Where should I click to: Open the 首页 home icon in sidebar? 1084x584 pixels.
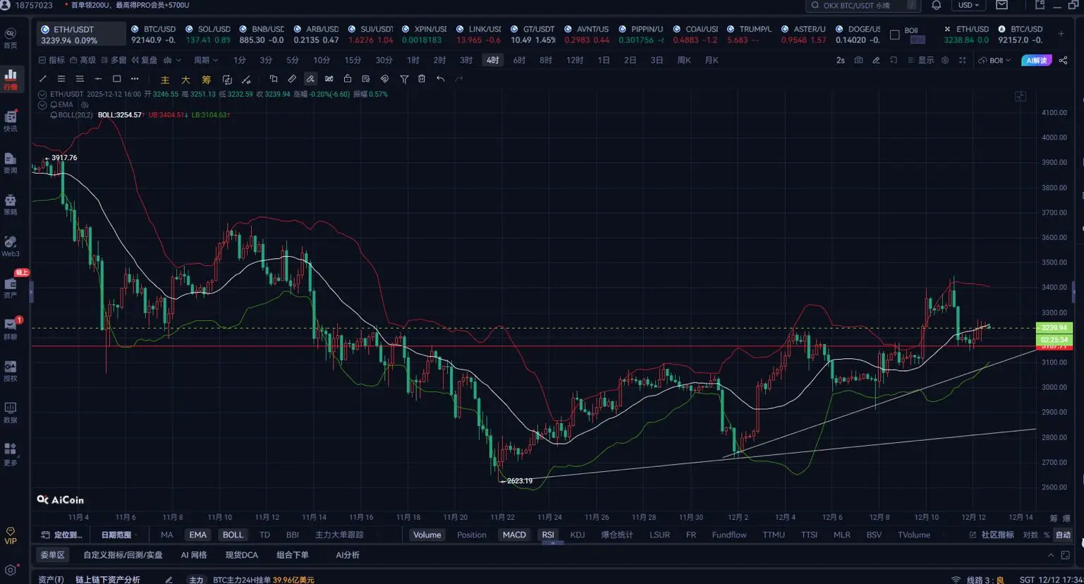(x=11, y=38)
